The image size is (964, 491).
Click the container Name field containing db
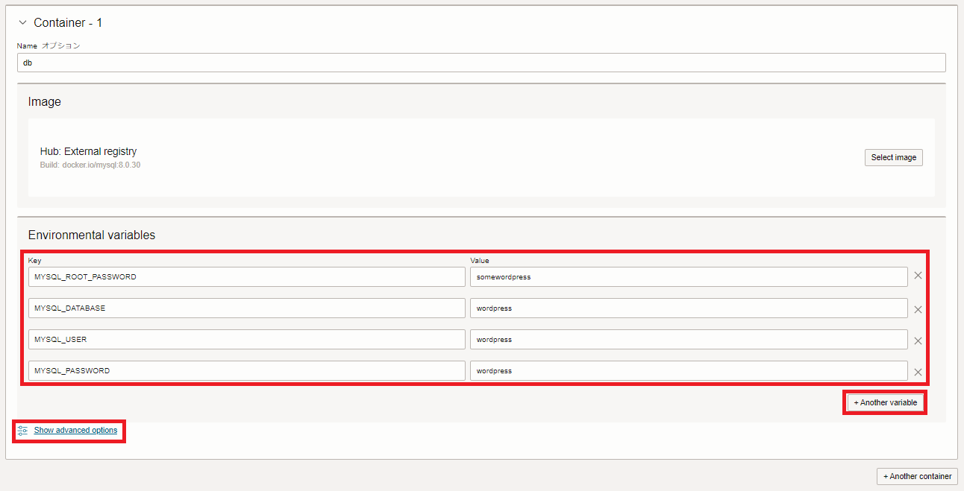pyautogui.click(x=481, y=63)
